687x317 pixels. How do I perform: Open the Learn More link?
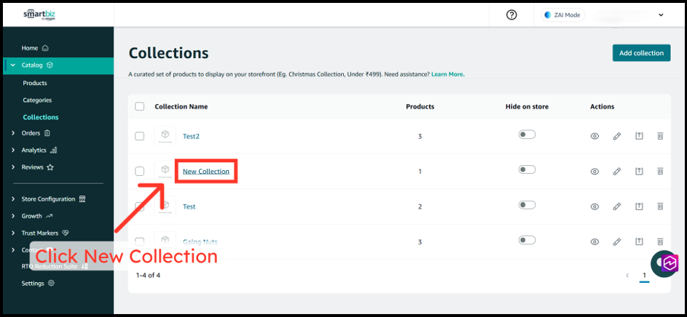447,74
